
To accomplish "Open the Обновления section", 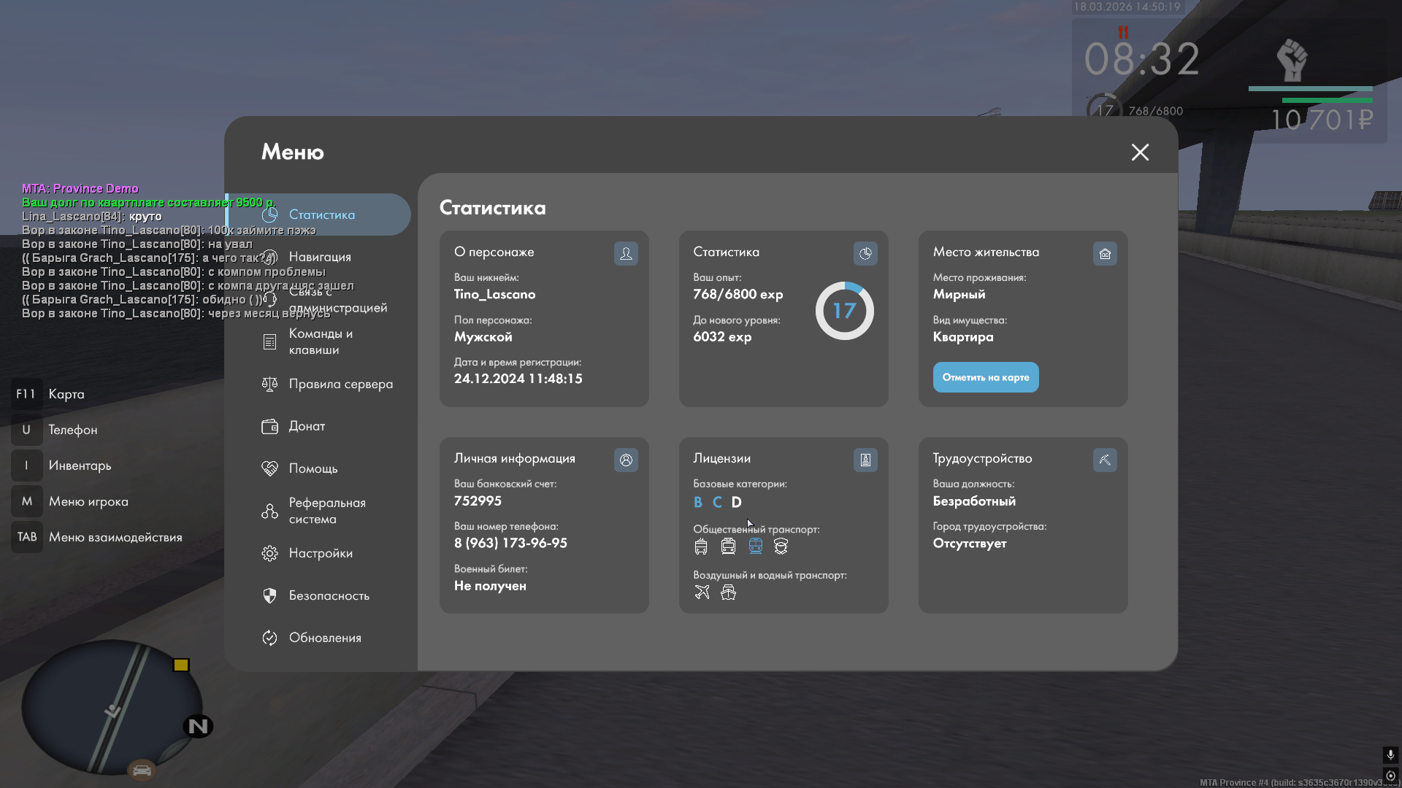I will [325, 638].
